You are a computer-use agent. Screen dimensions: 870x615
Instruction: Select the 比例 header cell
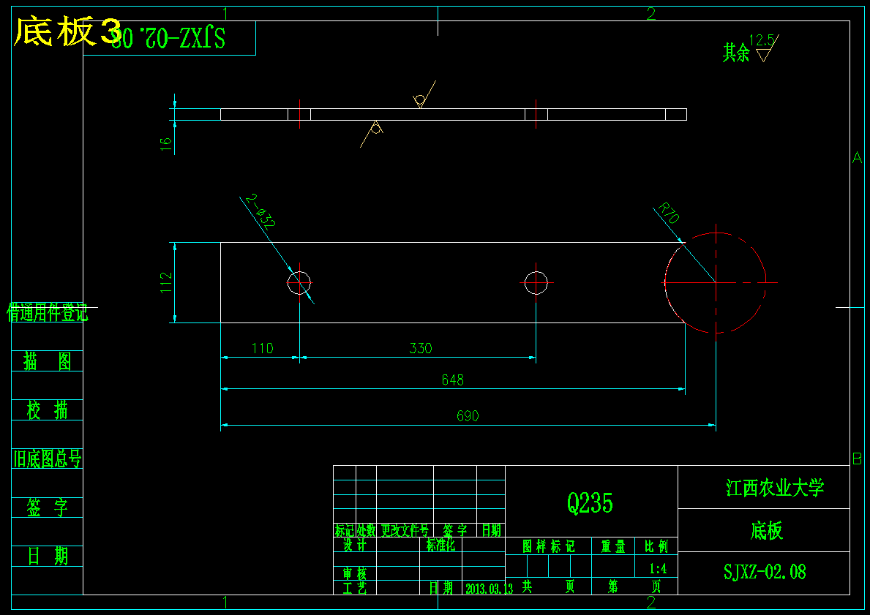(x=656, y=546)
